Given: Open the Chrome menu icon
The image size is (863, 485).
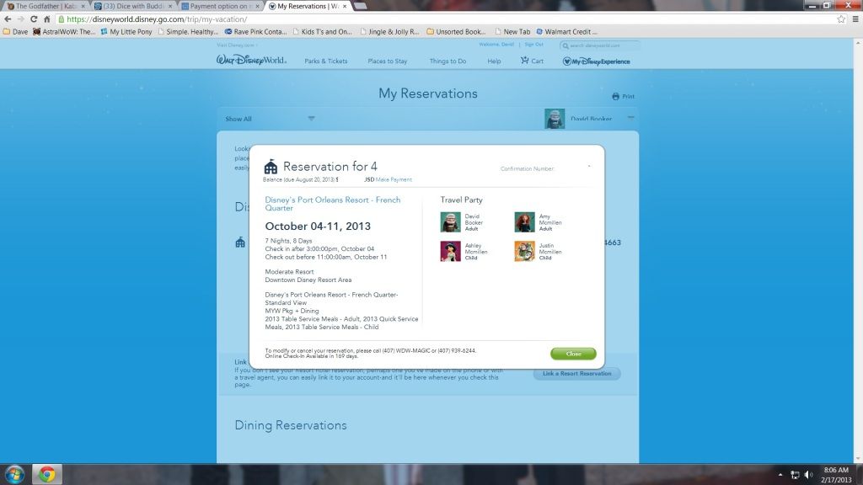Looking at the screenshot, I should tap(855, 19).
